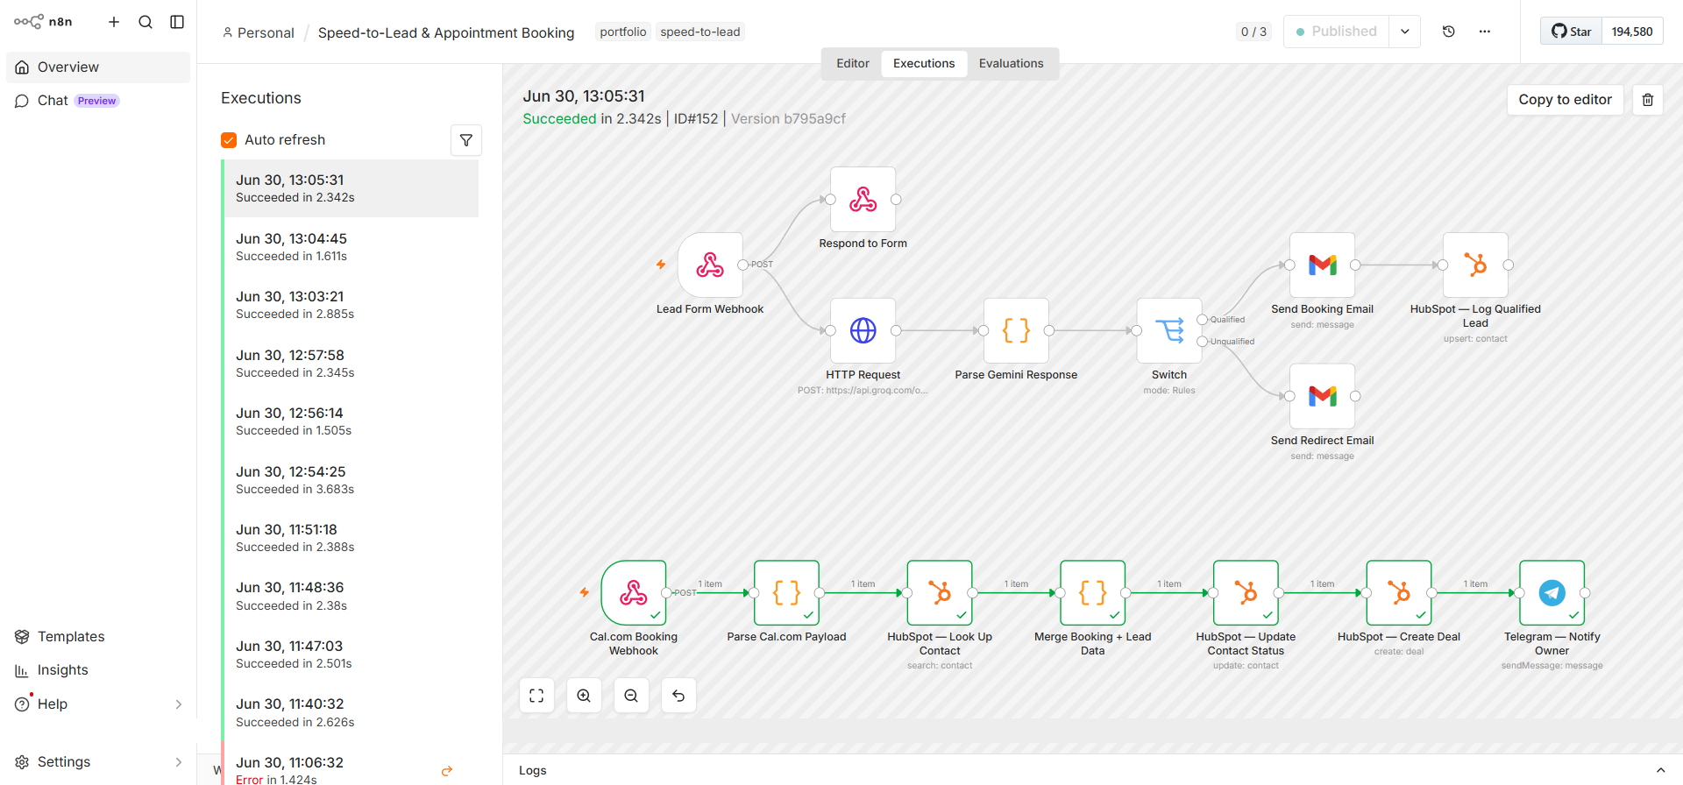The image size is (1683, 785).
Task: Click the speed-to-lead tag
Action: tap(700, 32)
